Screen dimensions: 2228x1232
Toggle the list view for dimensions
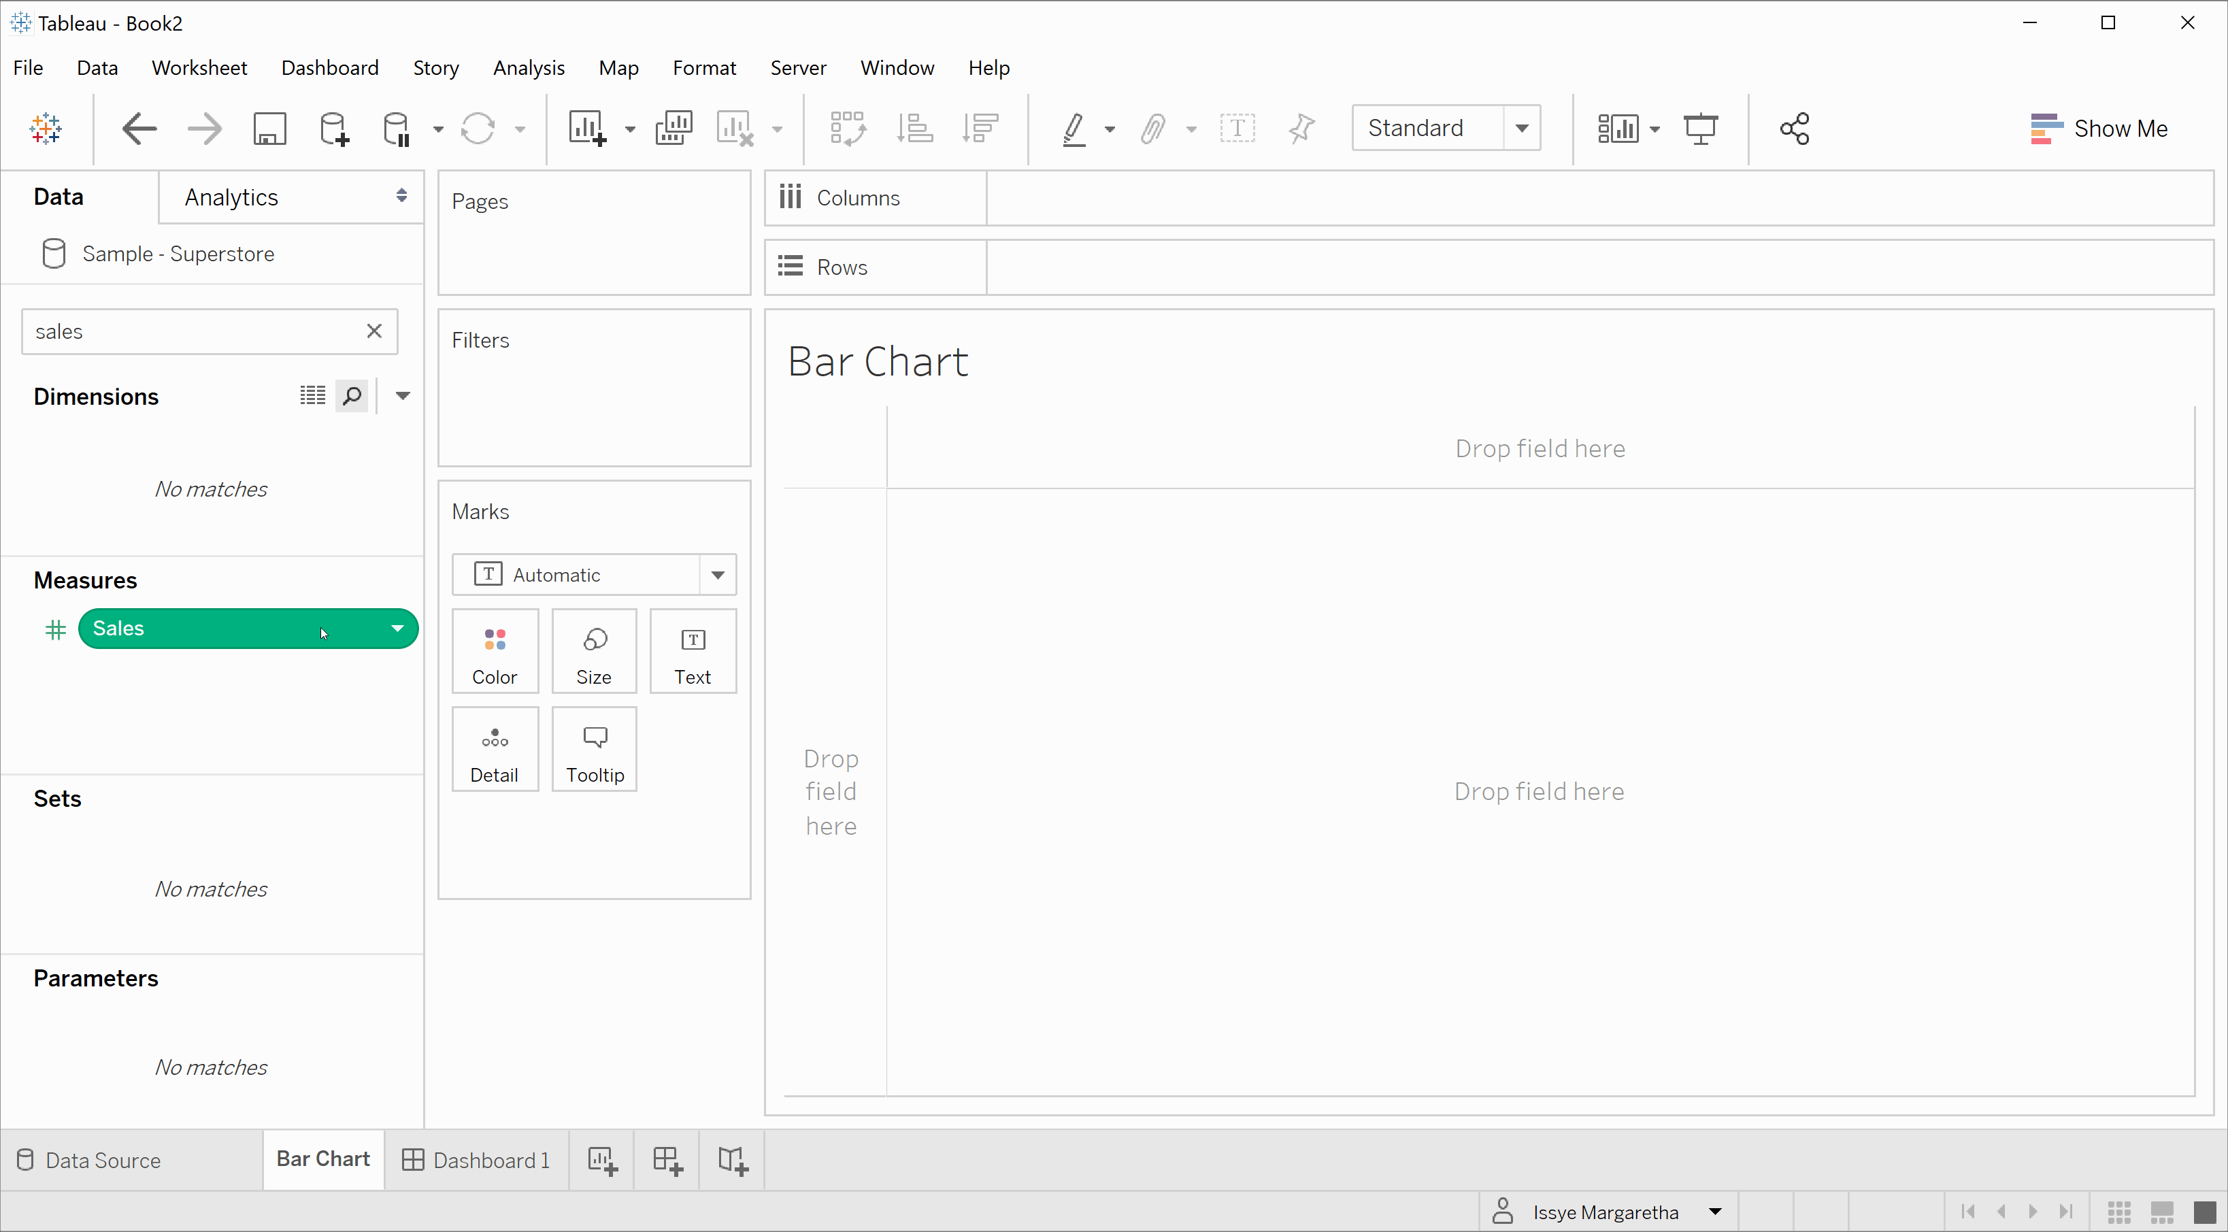312,396
